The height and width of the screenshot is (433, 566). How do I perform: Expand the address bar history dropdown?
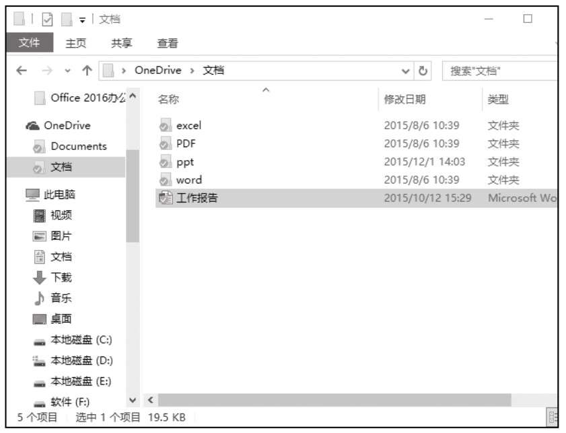tap(406, 71)
